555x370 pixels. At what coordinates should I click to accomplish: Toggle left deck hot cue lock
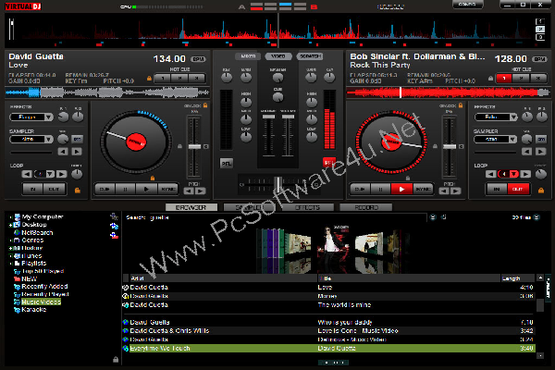point(149,78)
